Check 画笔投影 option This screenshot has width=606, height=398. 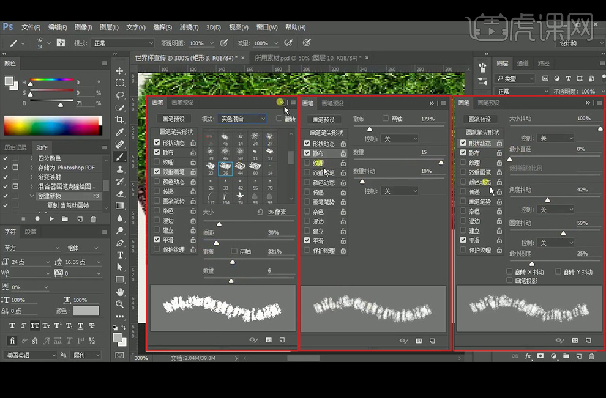(509, 280)
